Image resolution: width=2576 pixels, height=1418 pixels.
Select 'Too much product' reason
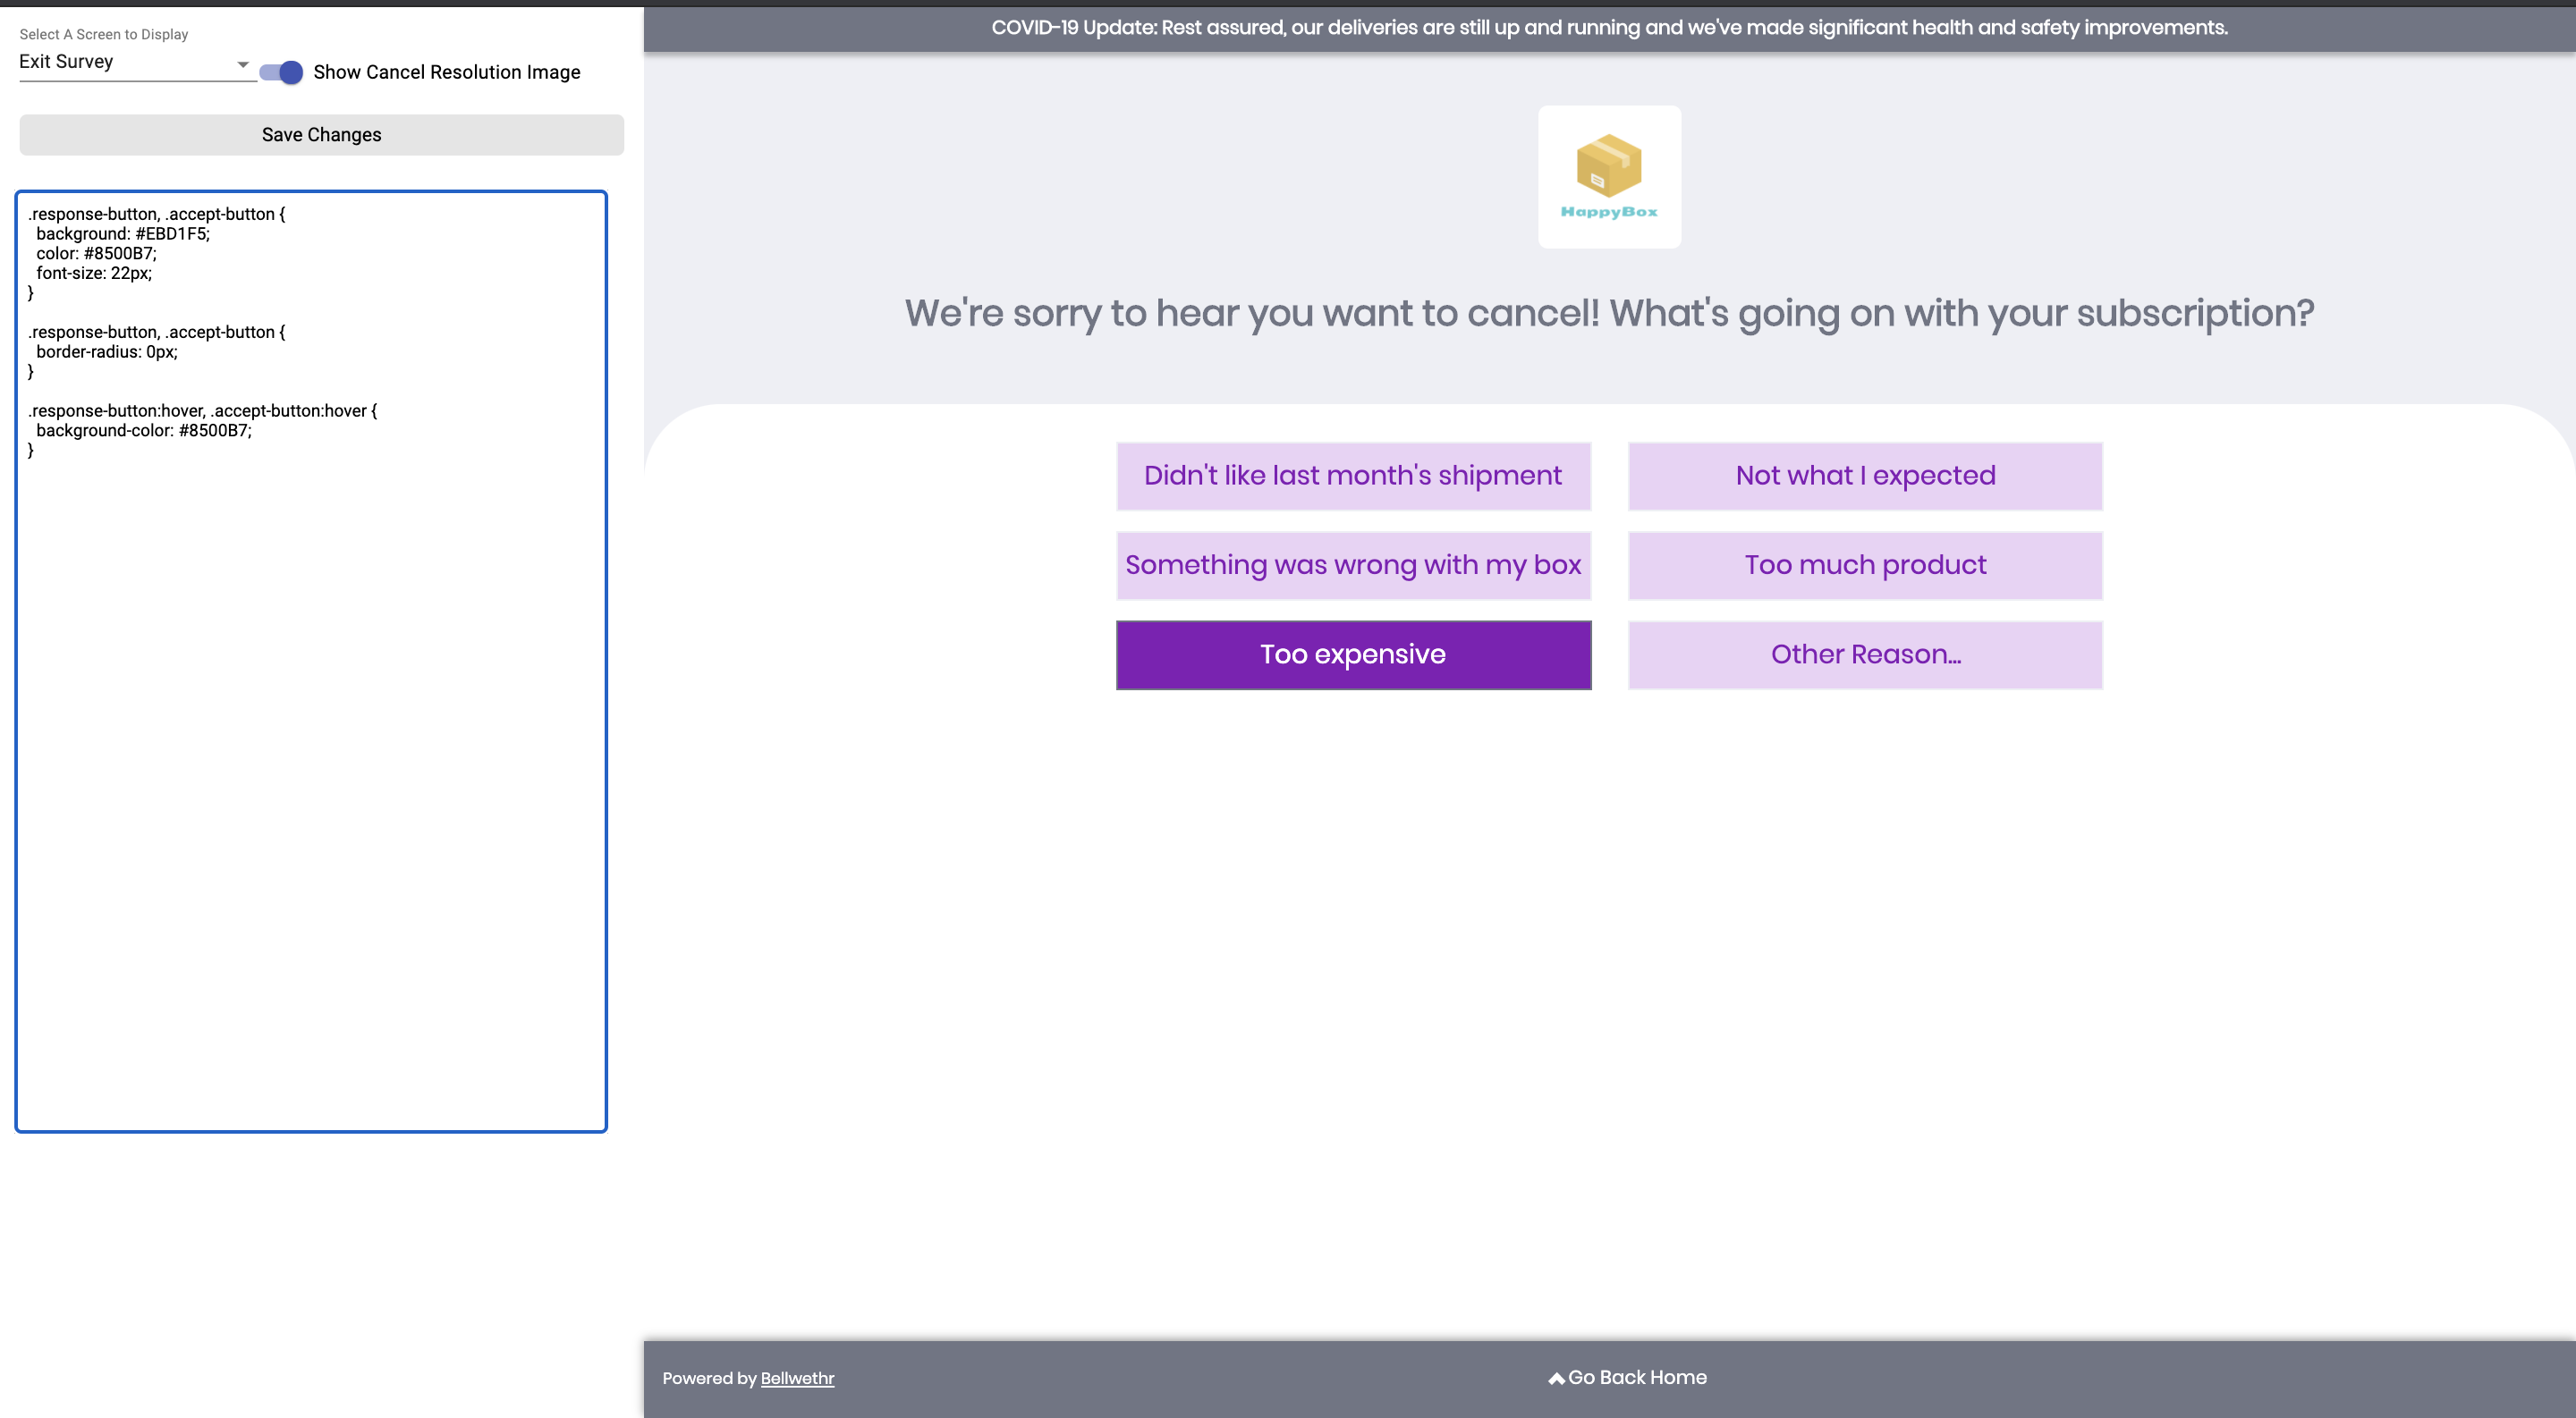1865,564
